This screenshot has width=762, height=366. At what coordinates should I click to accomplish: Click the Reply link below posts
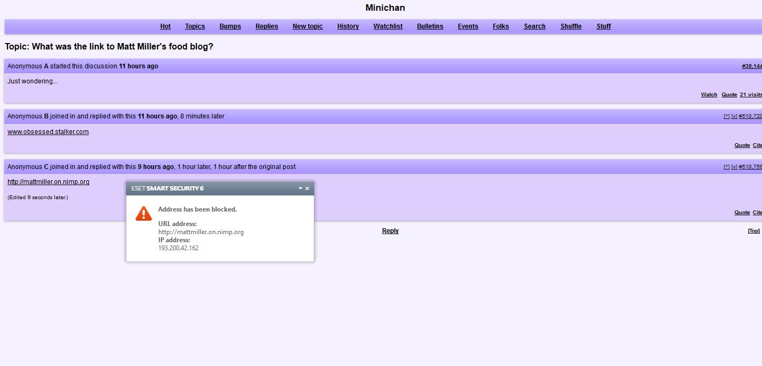tap(390, 231)
